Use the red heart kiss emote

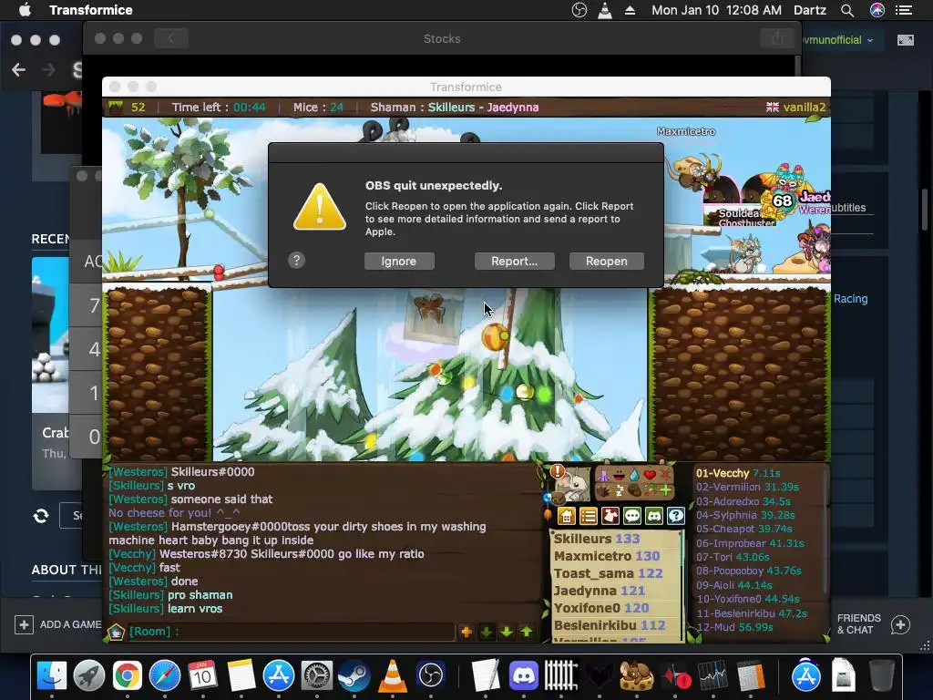[650, 475]
